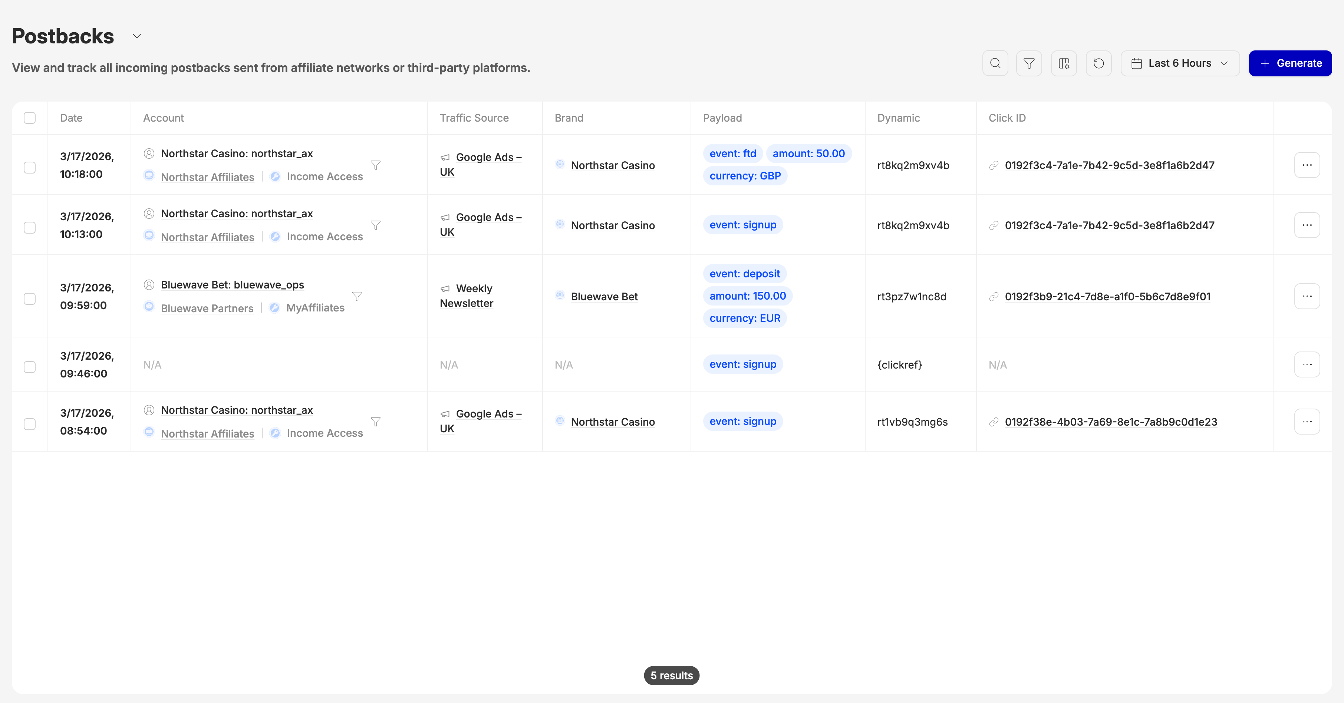1344x703 pixels.
Task: Filter by account in the 08:54:00 row
Action: coord(376,421)
